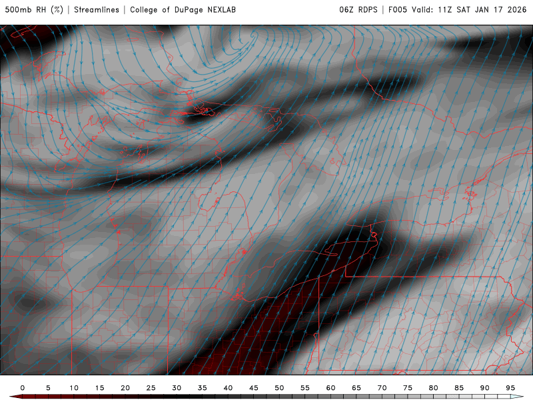Click the 'Valid: 11Z SAT JAN 17 2026' text
This screenshot has height=400, width=533.
pos(469,9)
